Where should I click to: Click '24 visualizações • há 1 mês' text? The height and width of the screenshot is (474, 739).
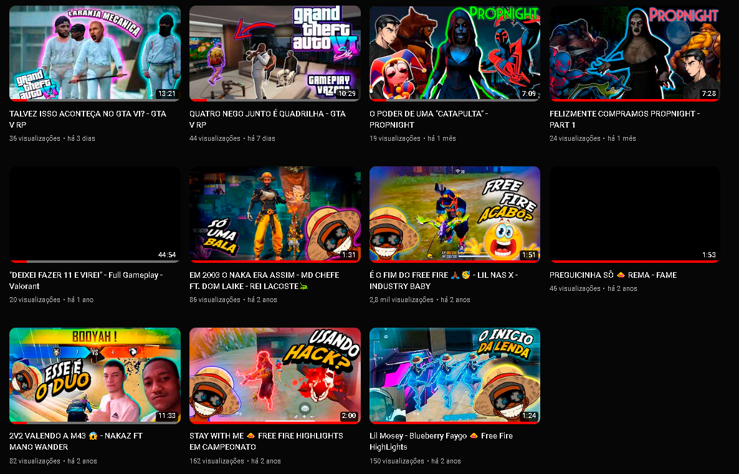pos(593,138)
